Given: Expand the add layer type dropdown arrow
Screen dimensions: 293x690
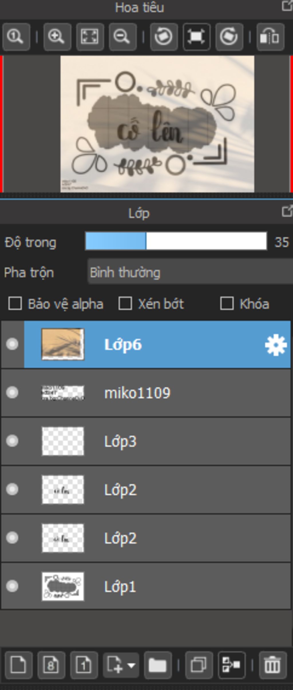Looking at the screenshot, I should 131,665.
